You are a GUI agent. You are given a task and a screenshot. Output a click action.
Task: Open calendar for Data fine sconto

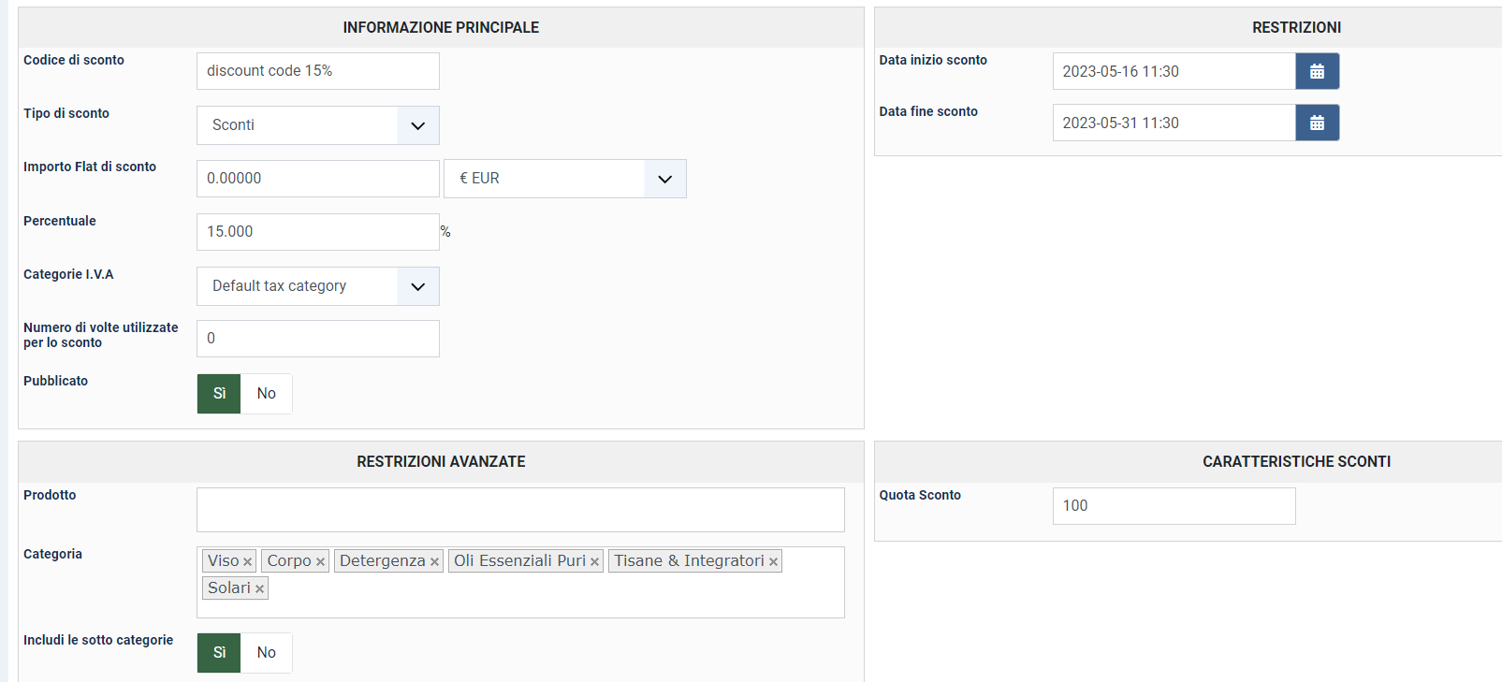click(x=1317, y=123)
